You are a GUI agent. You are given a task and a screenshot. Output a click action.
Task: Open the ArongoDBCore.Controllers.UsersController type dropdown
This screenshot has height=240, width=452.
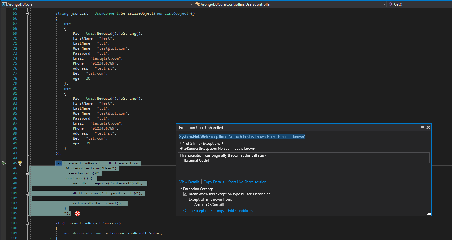coord(385,4)
